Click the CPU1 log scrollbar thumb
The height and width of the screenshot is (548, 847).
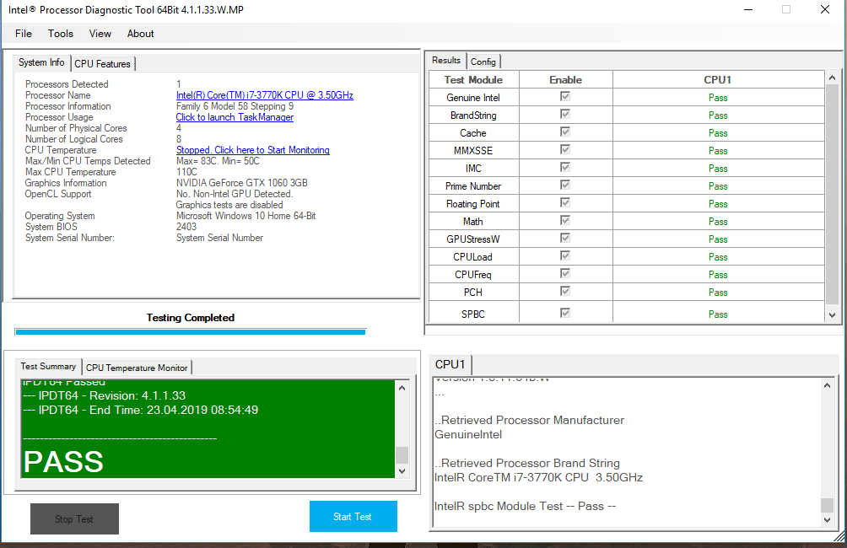point(827,505)
